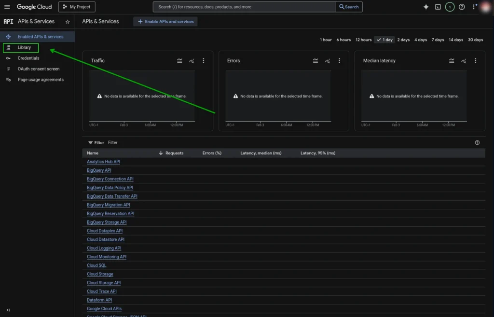Viewport: 494px width, 317px height.
Task: Switch project using My Project selector
Action: click(76, 7)
